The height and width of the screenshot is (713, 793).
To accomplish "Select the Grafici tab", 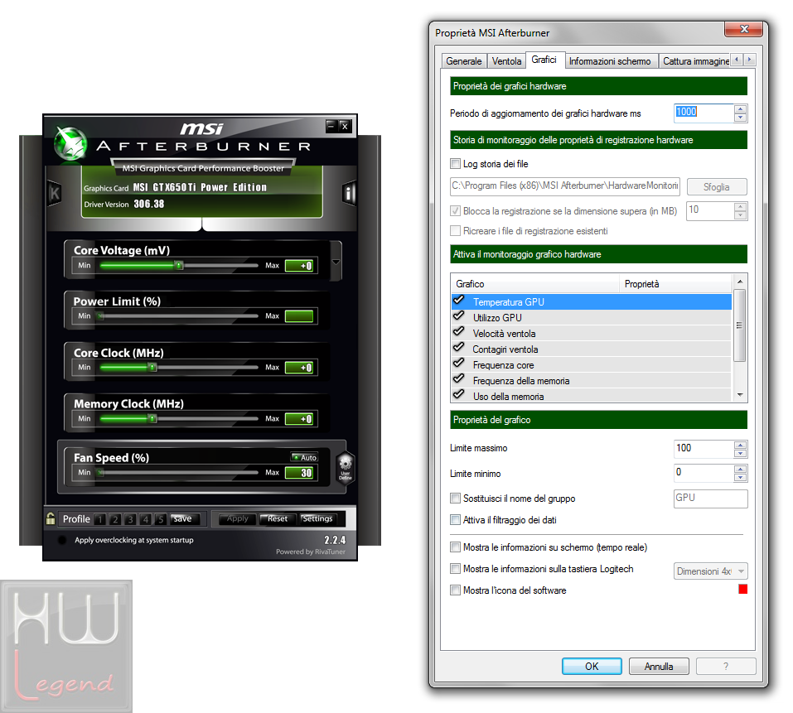I will coord(544,60).
